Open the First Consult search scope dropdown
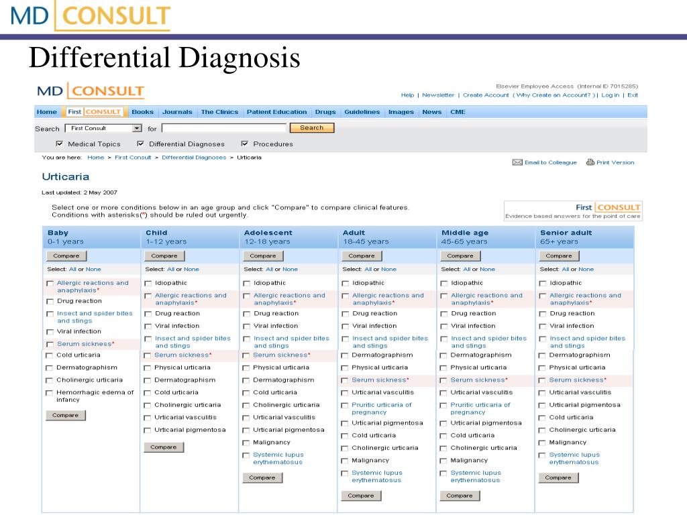Viewport: 687px width, 515px height. click(103, 128)
